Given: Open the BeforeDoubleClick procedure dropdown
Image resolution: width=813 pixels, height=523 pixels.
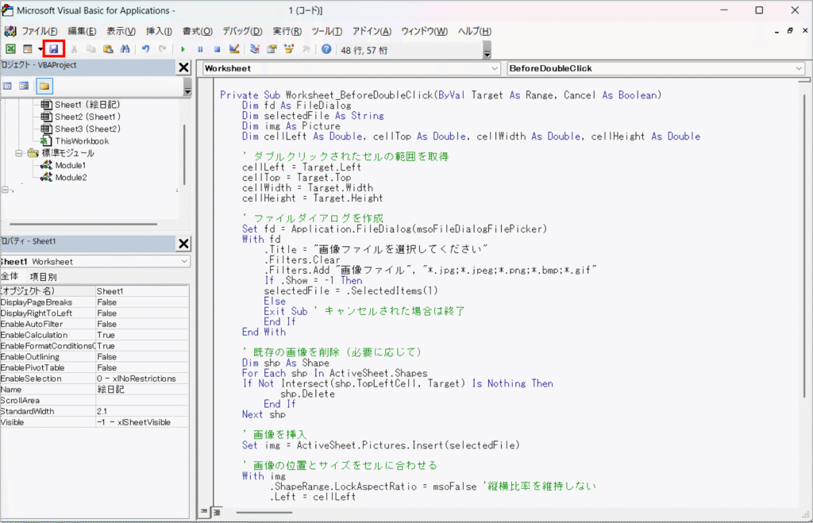Looking at the screenshot, I should click(798, 69).
